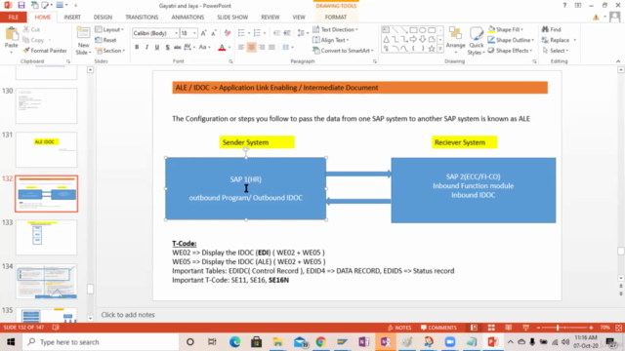Click the zoom slider handle
This screenshot has height=351, width=625.
(x=558, y=328)
